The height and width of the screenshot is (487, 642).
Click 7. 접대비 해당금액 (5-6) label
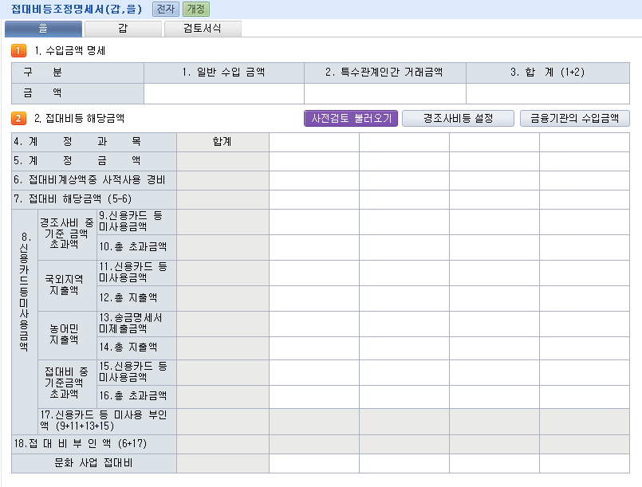[x=94, y=199]
